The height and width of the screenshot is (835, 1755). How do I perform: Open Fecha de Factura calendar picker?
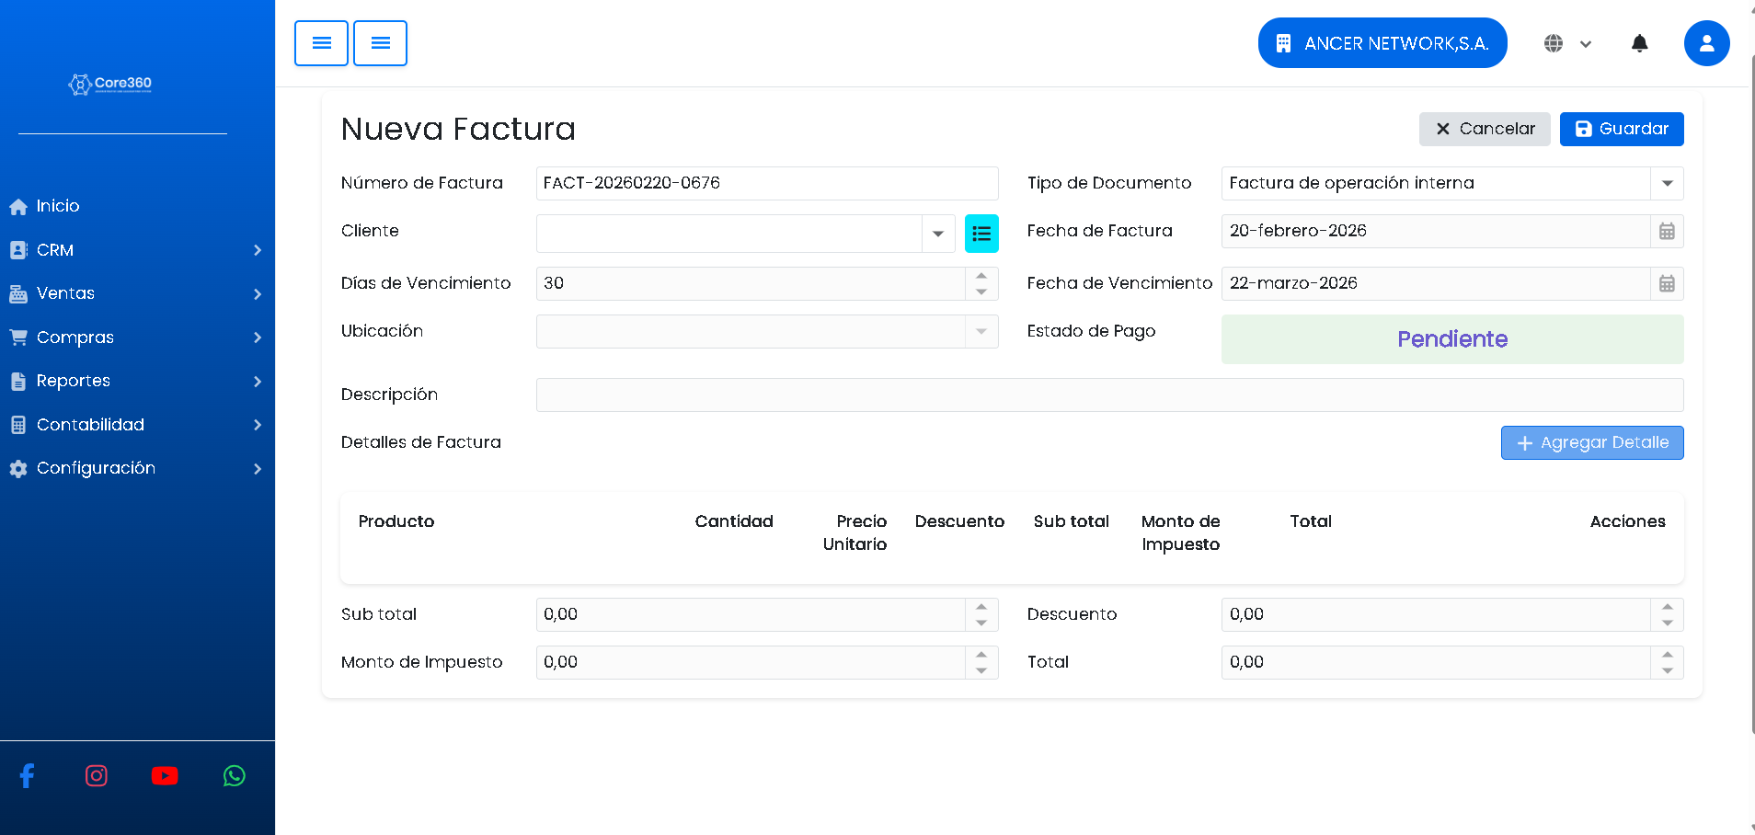pos(1667,232)
